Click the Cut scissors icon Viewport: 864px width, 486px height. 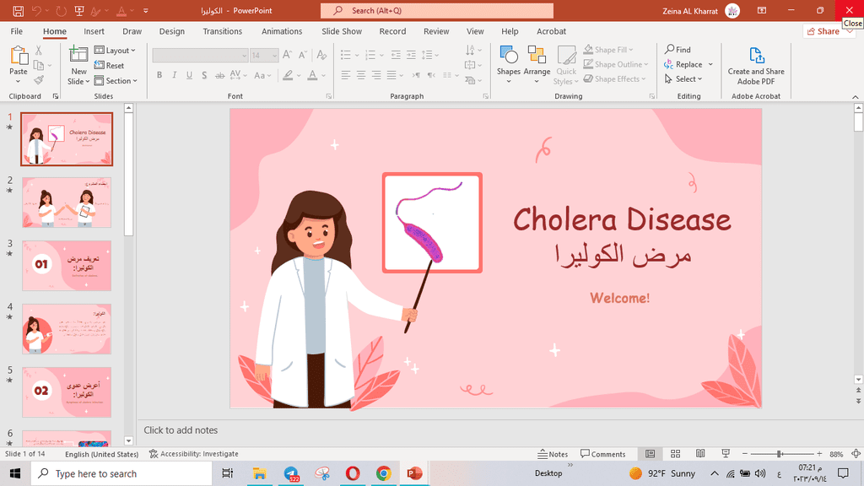point(39,50)
